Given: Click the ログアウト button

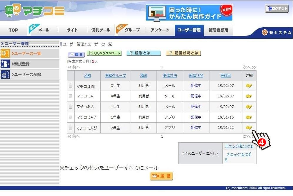Looking at the screenshot, I should click(x=277, y=9).
